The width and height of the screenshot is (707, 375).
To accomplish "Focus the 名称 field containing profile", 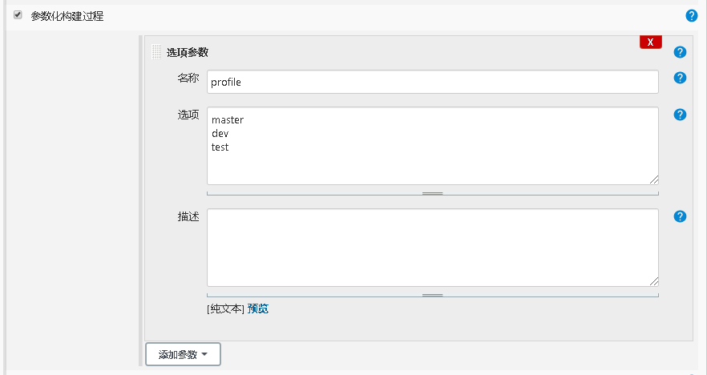I will [x=432, y=82].
